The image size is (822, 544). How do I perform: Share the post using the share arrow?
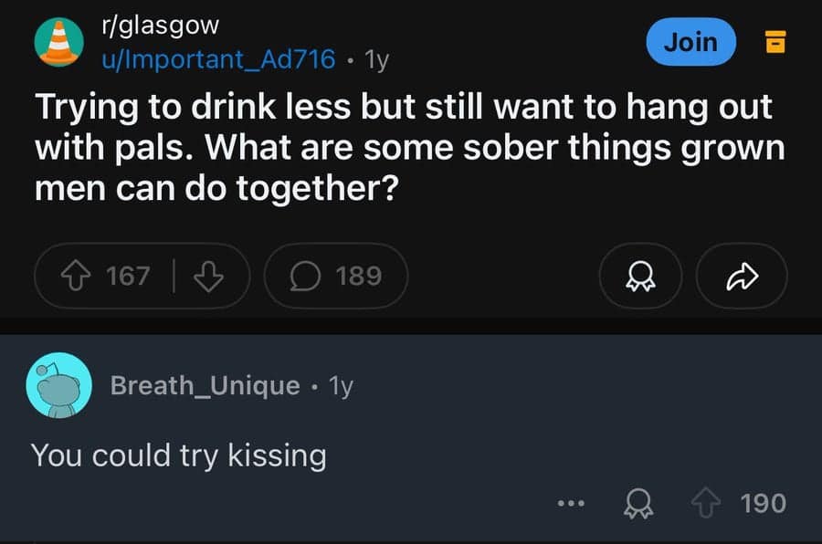click(x=742, y=276)
